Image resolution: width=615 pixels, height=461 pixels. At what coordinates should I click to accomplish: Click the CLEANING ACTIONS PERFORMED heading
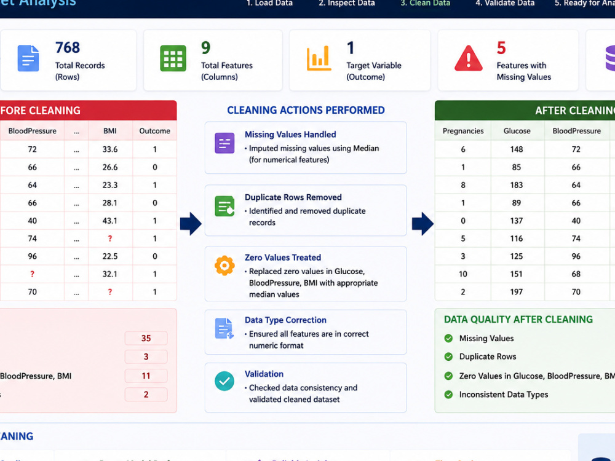click(306, 110)
